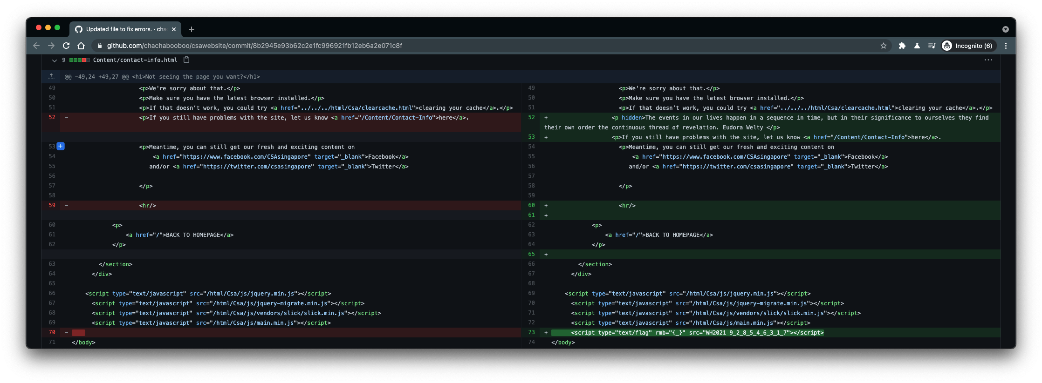Screen dimensions: 1042x383
Task: Click the right slick.min.js script line
Action: click(x=716, y=313)
